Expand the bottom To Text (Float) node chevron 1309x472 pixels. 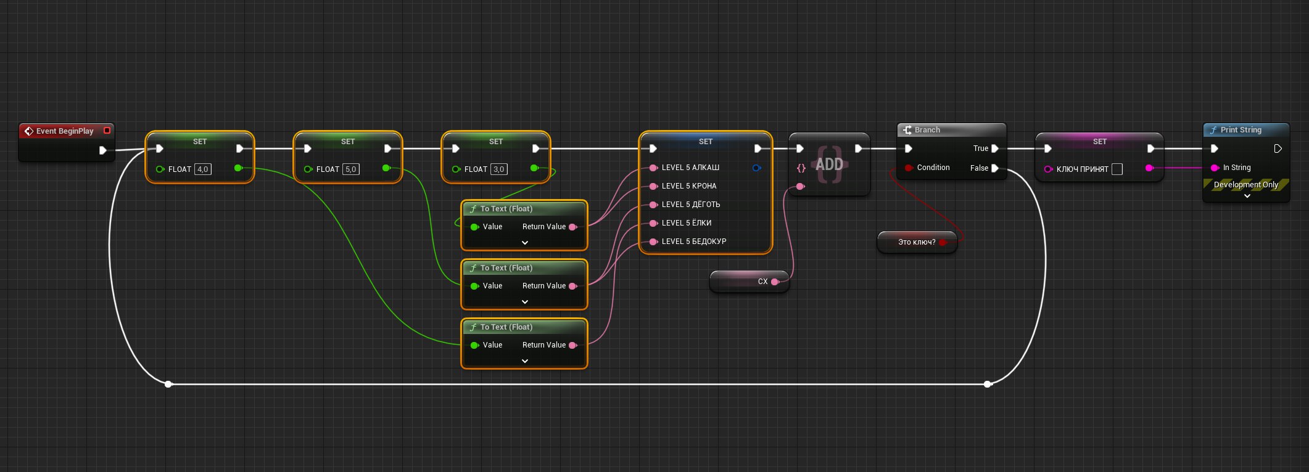525,361
